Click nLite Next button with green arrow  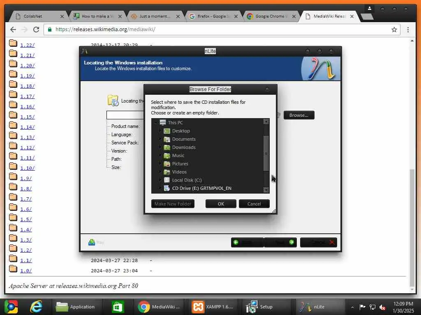(280, 242)
